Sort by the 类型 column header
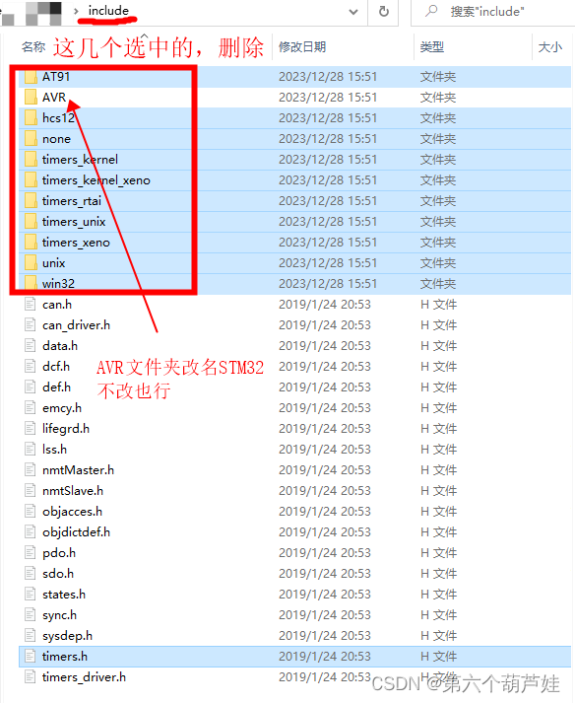575x703 pixels. pyautogui.click(x=431, y=46)
